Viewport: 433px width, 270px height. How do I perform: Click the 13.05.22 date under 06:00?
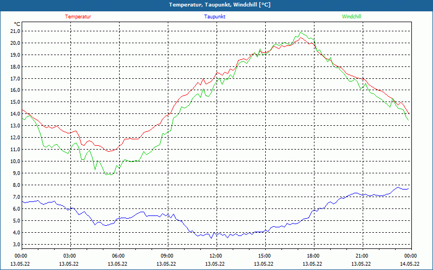click(x=117, y=264)
